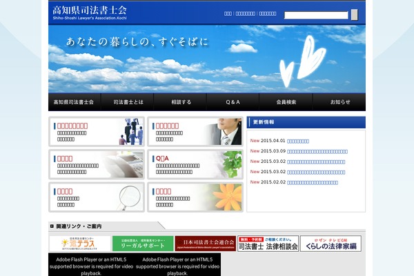
Task: Click the left Flash video placeholder
Action: (91, 265)
